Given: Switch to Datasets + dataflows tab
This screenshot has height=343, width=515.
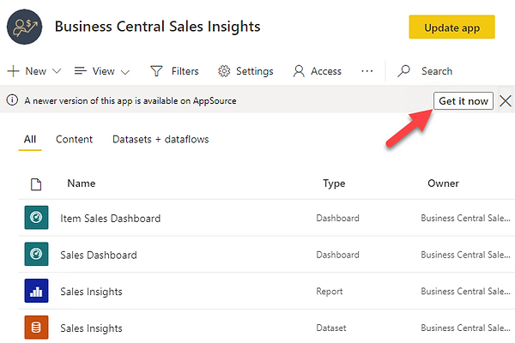Looking at the screenshot, I should (161, 139).
